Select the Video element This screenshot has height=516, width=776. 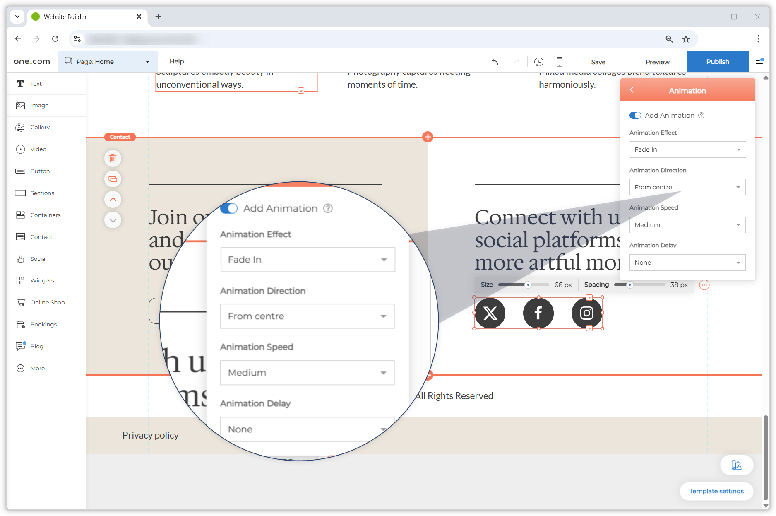(38, 149)
